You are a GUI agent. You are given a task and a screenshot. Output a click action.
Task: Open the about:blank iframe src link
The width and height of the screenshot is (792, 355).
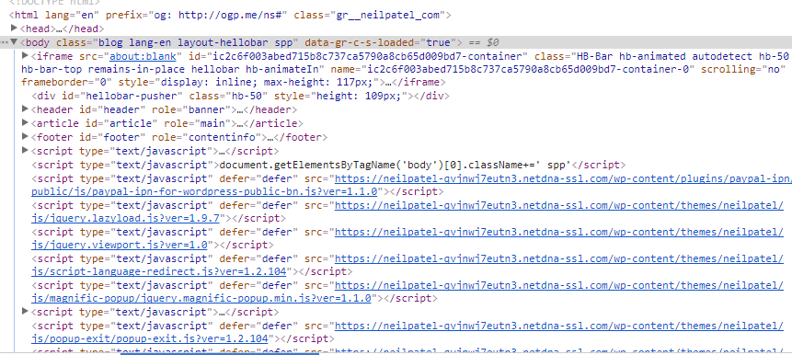click(x=143, y=56)
